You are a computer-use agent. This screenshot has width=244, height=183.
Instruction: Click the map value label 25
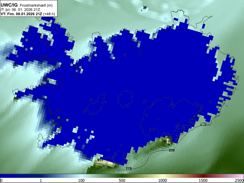[x=14, y=64]
